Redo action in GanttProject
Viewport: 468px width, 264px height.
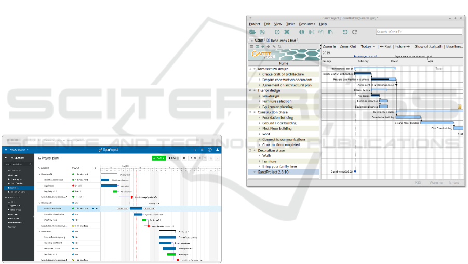click(355, 32)
